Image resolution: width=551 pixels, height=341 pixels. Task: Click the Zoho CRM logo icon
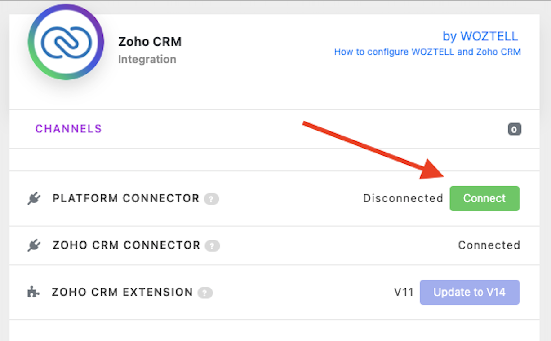[x=66, y=43]
